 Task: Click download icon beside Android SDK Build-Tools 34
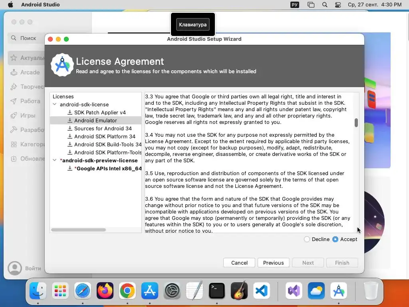(69, 144)
